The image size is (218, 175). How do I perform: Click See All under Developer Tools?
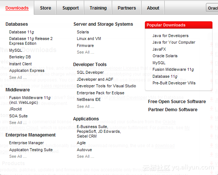pos(86,106)
